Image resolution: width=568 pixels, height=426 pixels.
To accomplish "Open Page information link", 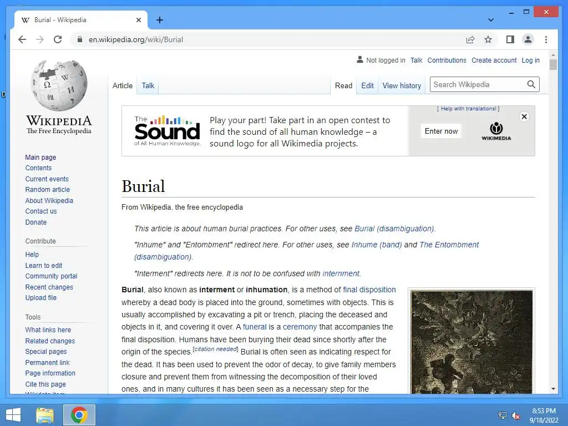I will (x=50, y=373).
